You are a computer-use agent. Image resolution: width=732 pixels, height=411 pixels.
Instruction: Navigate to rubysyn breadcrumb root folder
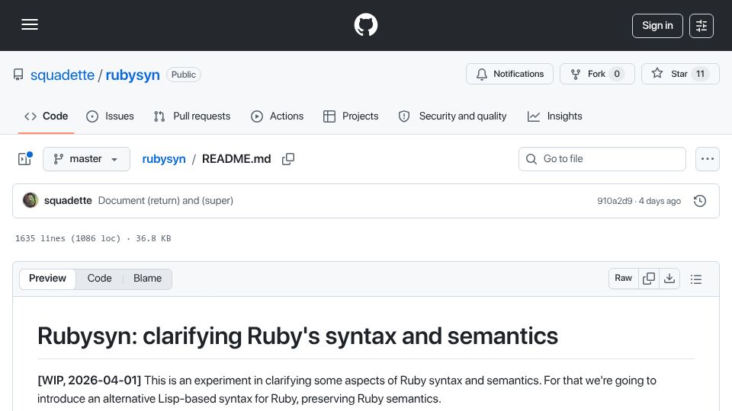point(164,159)
